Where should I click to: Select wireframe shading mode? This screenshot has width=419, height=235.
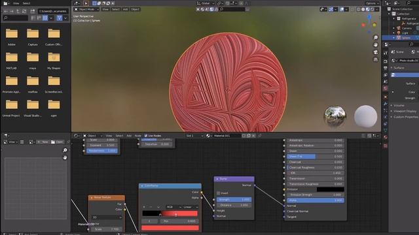pos(358,9)
